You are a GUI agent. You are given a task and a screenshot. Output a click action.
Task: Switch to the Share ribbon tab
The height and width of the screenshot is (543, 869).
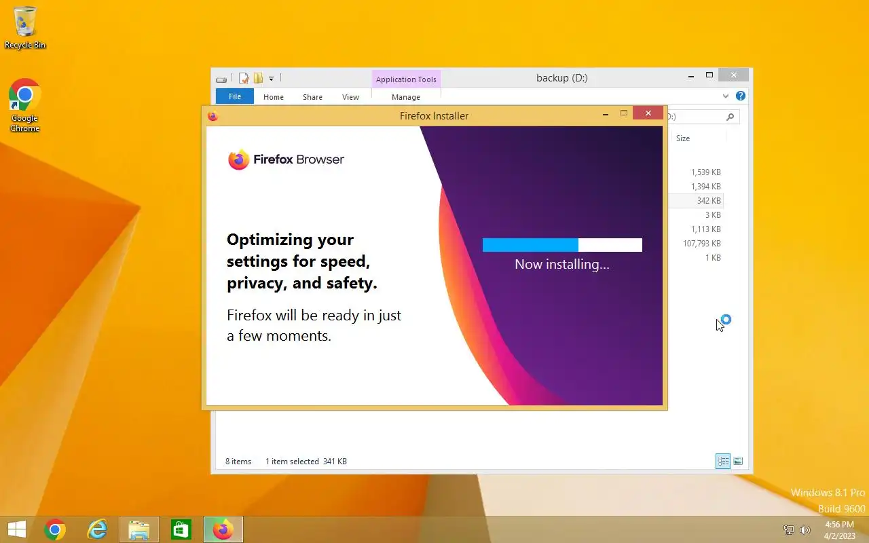tap(312, 97)
